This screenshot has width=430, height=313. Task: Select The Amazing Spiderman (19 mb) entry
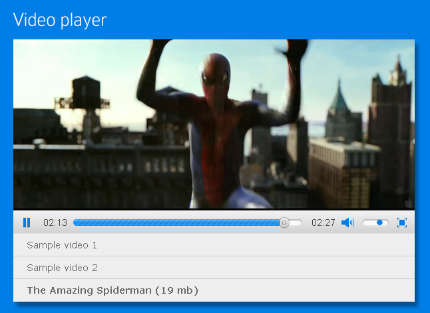pyautogui.click(x=214, y=290)
